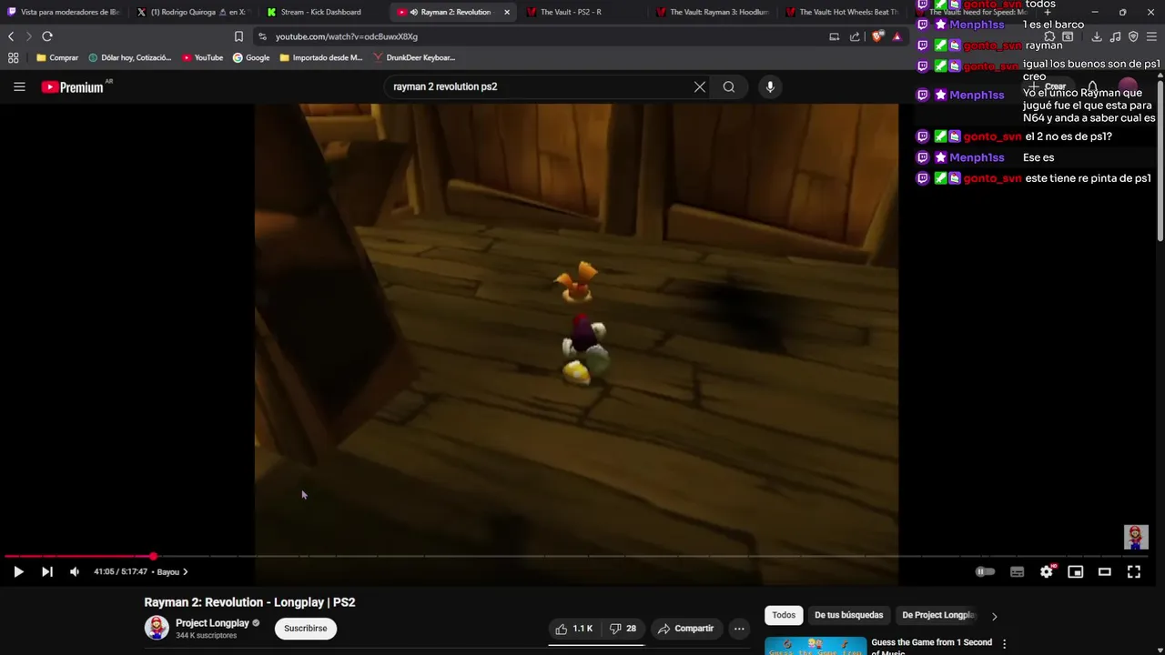Open the Project Longplay channel avatar
This screenshot has height=655, width=1165.
pos(157,629)
